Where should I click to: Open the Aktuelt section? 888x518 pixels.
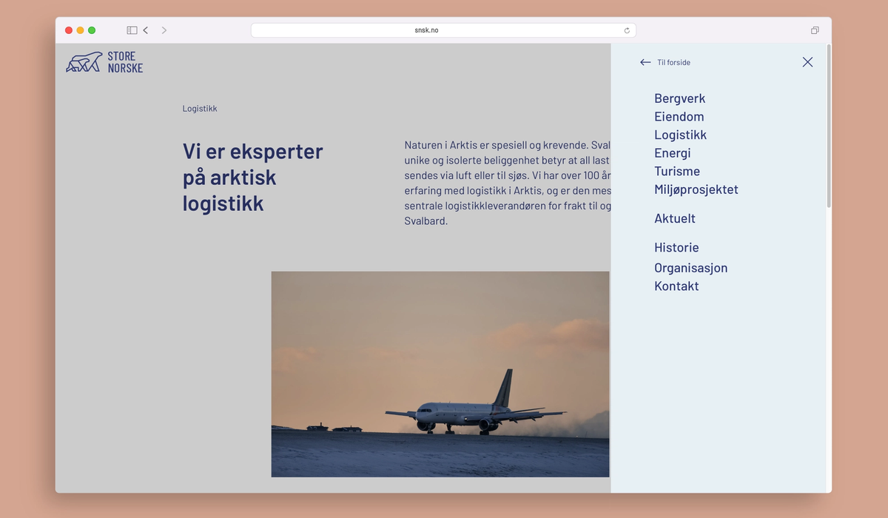[674, 218]
